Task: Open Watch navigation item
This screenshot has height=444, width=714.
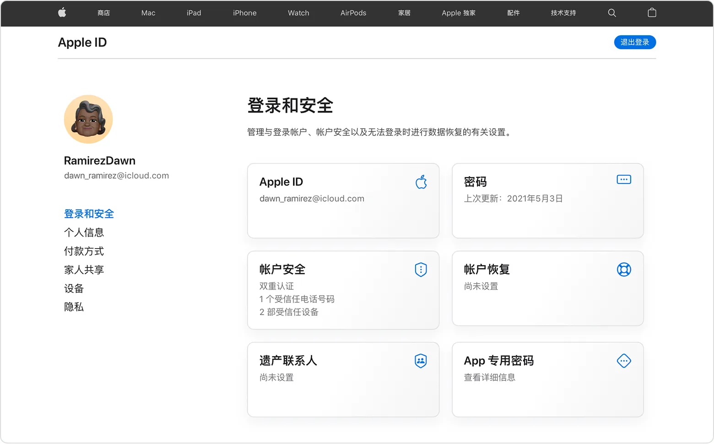Action: tap(298, 13)
